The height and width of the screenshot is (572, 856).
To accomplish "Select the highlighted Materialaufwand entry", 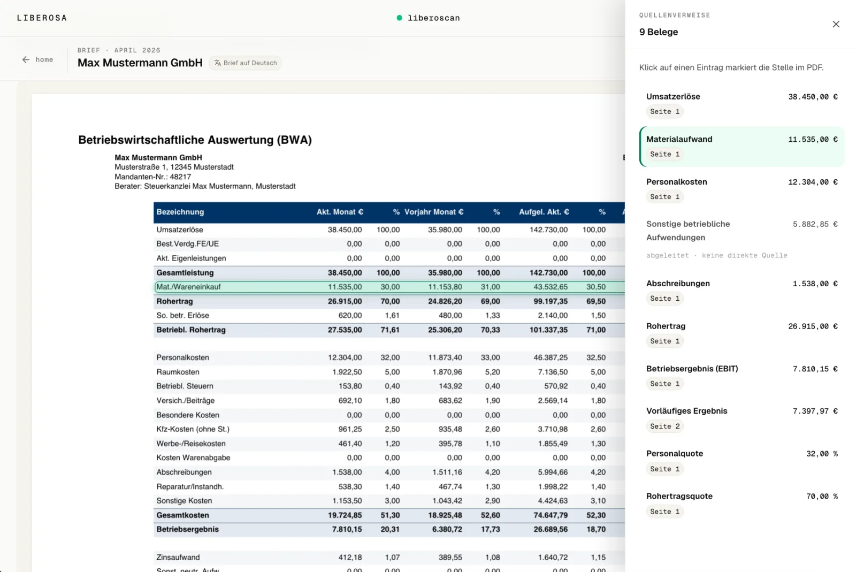I will point(742,147).
